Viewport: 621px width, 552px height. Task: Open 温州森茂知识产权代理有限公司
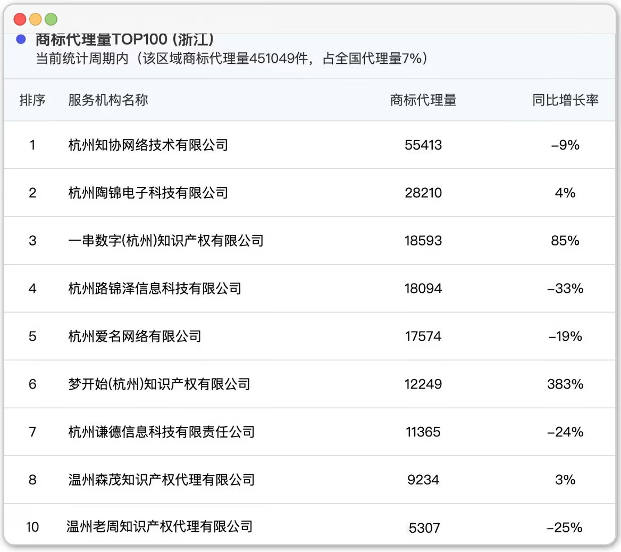161,480
